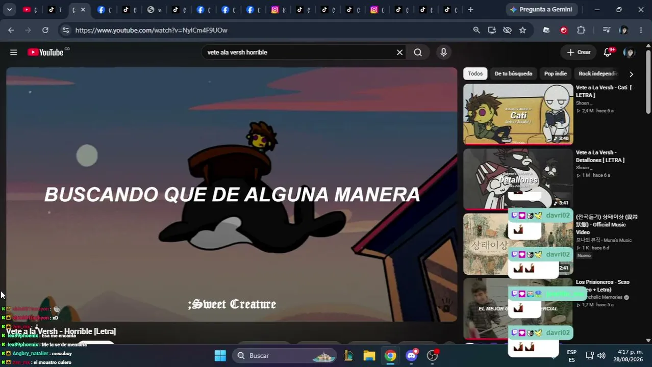This screenshot has height=367, width=652.
Task: Open the browser zoom magnifier icon
Action: 477,30
